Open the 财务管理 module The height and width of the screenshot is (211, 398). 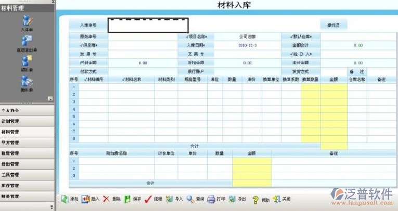pyautogui.click(x=27, y=196)
